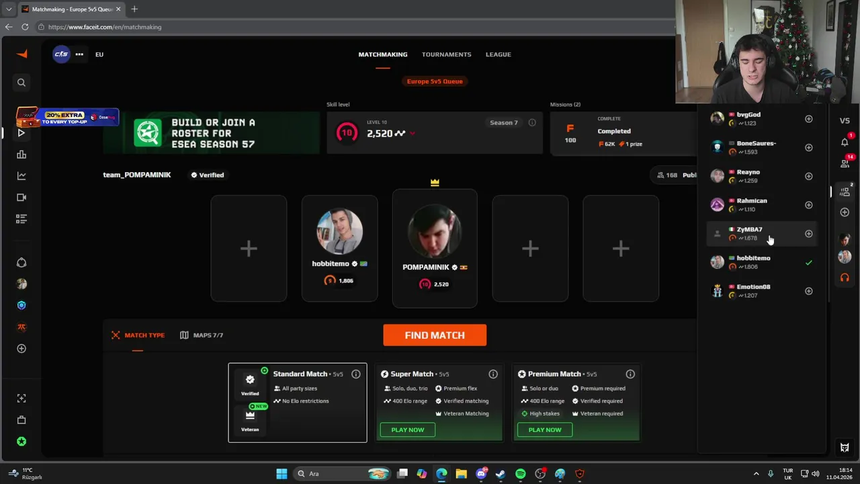
Task: Invite BoneSaures- with plus icon
Action: (x=809, y=148)
